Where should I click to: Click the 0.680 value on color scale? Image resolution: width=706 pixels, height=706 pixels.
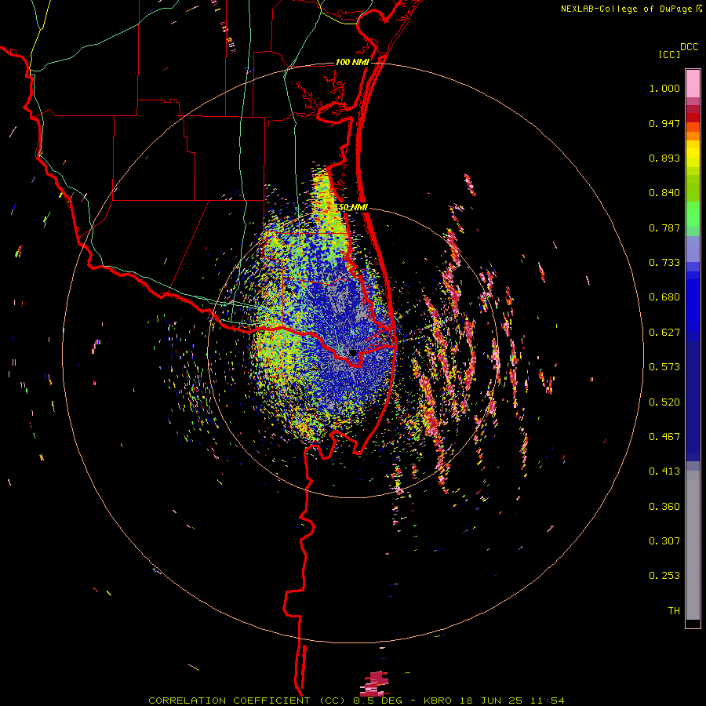coord(664,297)
